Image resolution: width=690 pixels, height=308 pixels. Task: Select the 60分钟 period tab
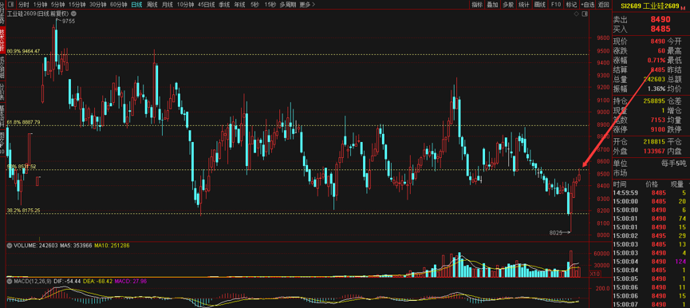coord(119,5)
